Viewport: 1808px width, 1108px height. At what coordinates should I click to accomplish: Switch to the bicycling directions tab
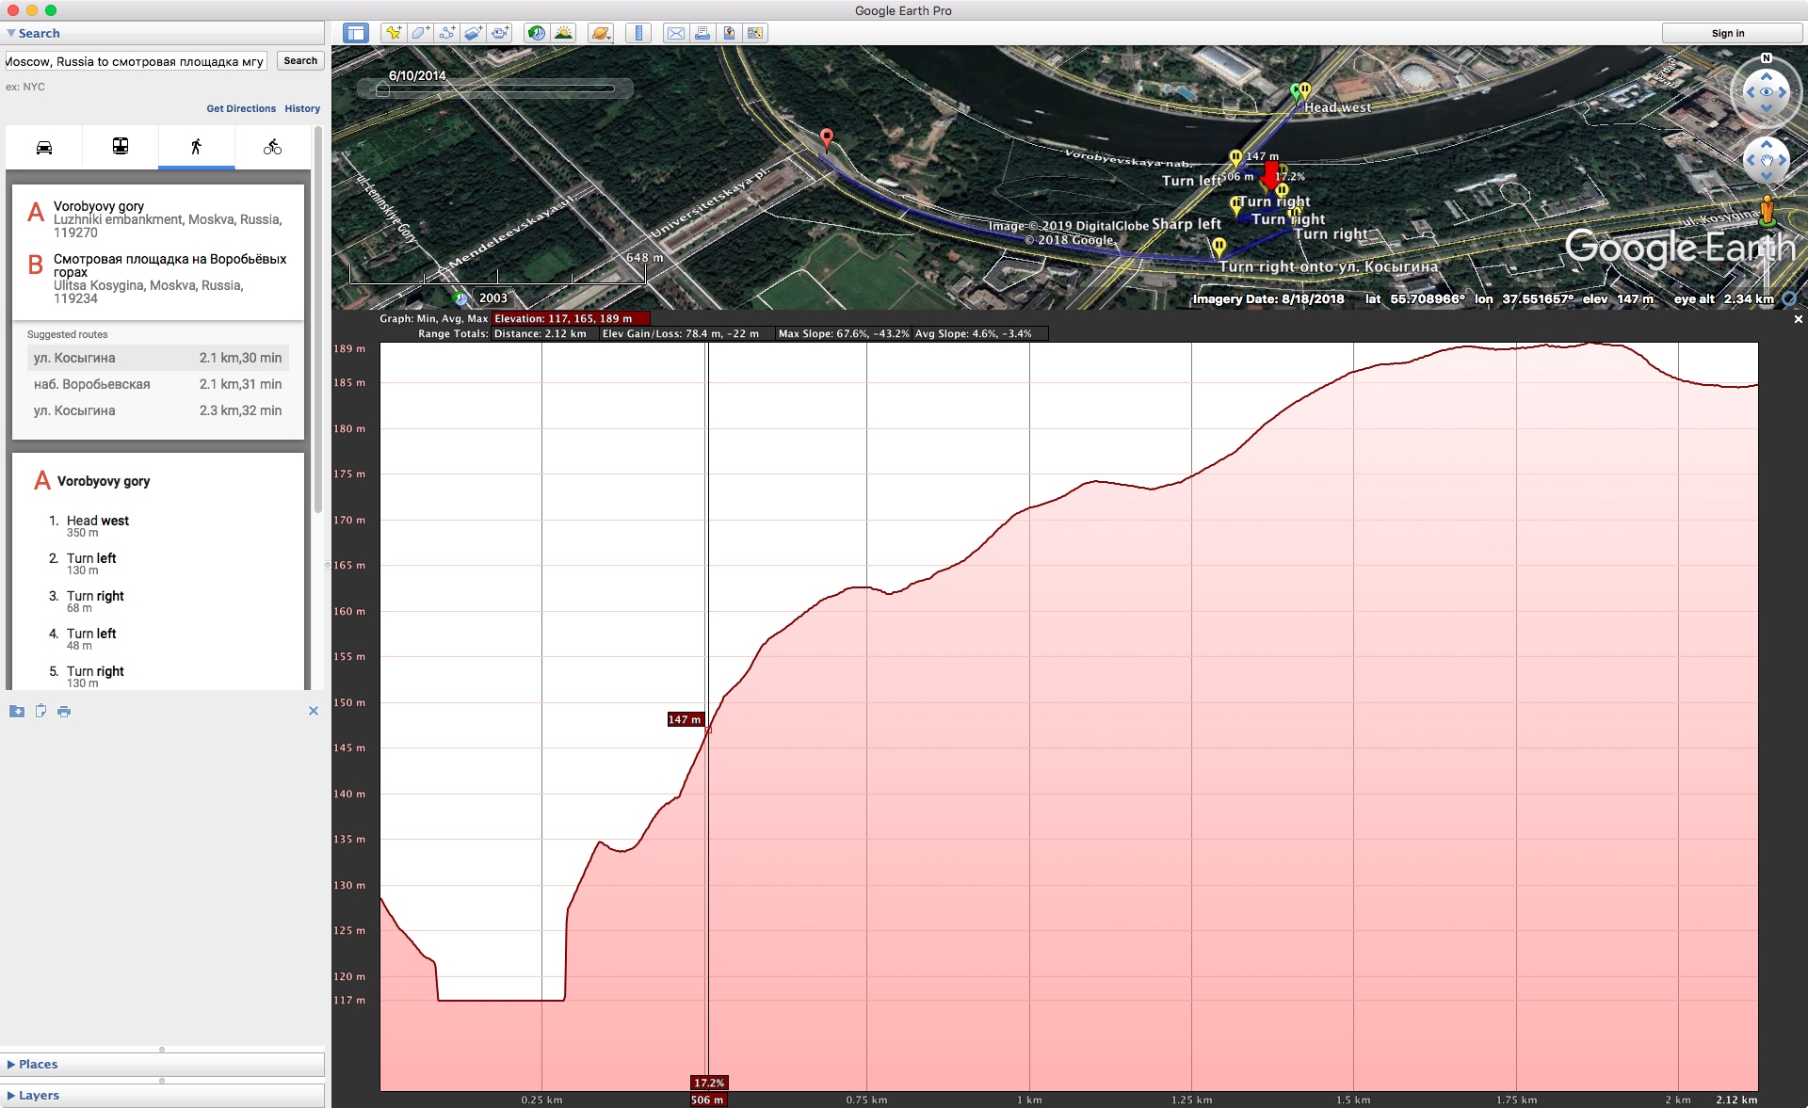tap(272, 147)
